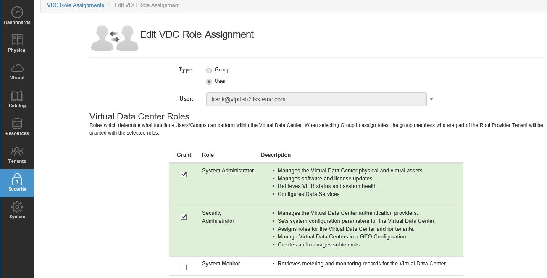This screenshot has width=547, height=278.
Task: Uncheck Security Administrator grant checkbox
Action: click(x=184, y=217)
